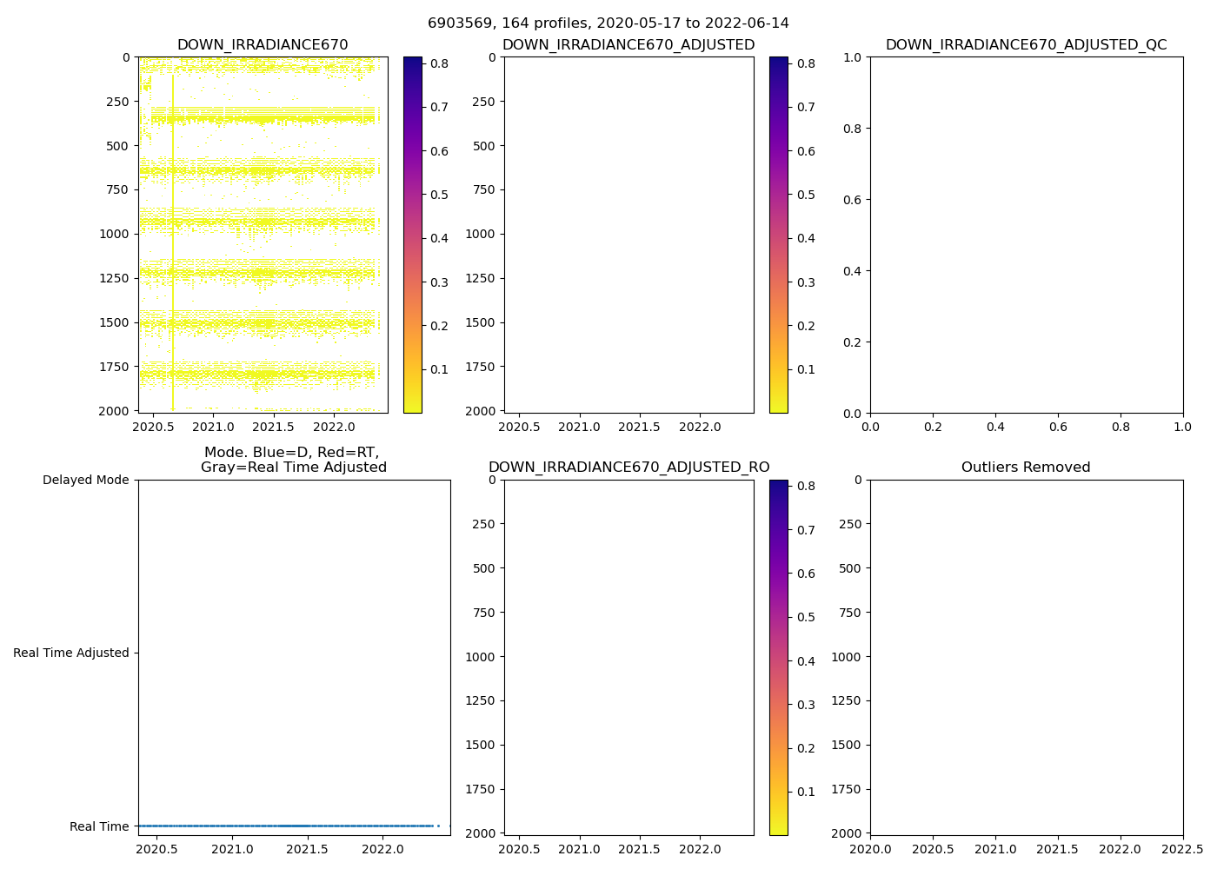Click the DOWN_IRRADIANCE670_ADJUSTED plot title
The width and height of the screenshot is (1217, 869).
pyautogui.click(x=628, y=45)
